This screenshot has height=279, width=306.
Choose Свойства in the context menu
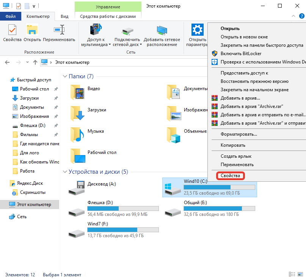[230, 176]
